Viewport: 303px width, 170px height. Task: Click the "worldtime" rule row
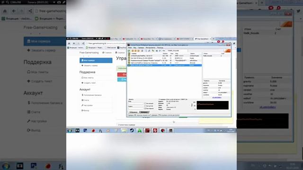(x=216, y=95)
